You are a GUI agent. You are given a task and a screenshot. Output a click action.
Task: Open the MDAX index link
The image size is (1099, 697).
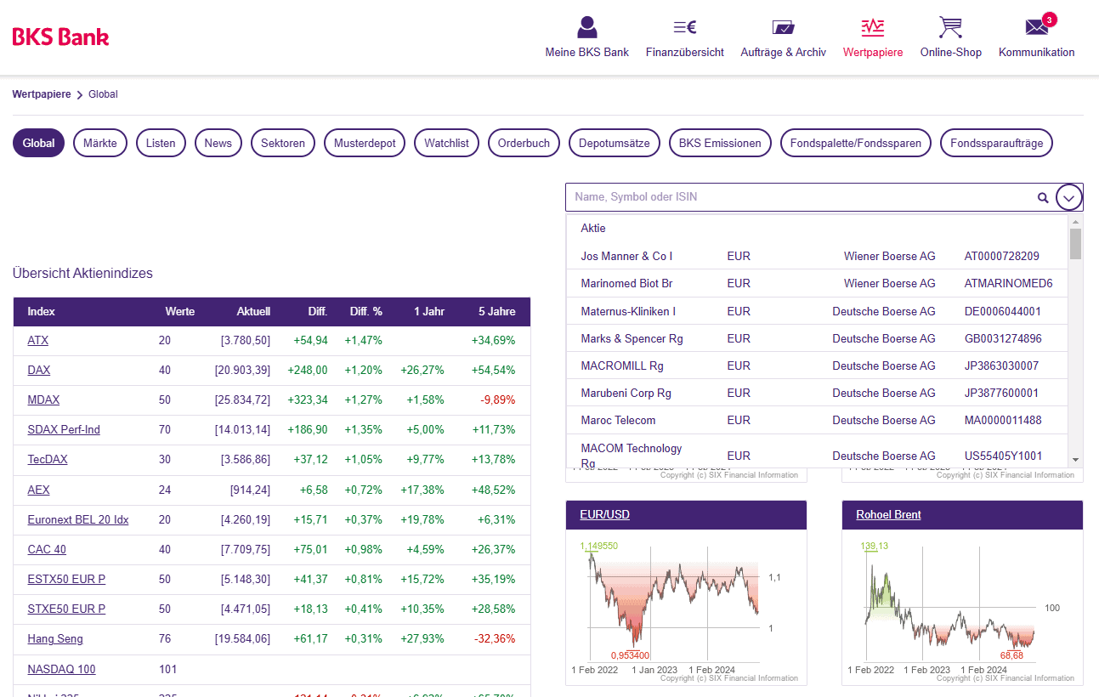tap(43, 399)
